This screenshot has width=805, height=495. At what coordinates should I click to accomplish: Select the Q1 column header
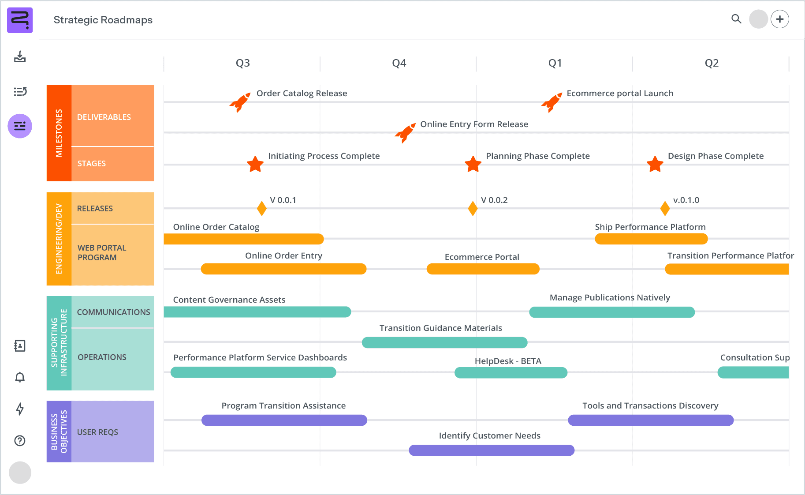554,63
